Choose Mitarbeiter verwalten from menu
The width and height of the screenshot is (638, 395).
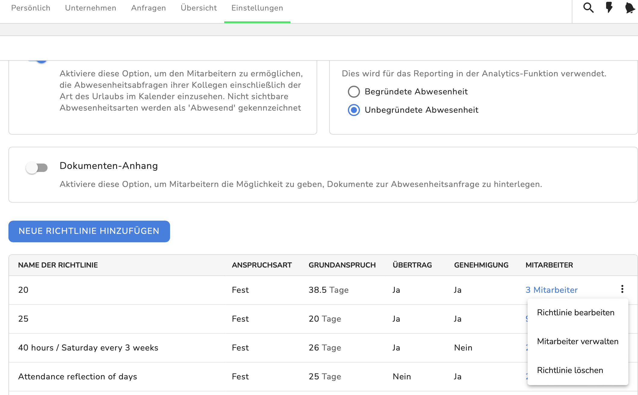pyautogui.click(x=578, y=341)
